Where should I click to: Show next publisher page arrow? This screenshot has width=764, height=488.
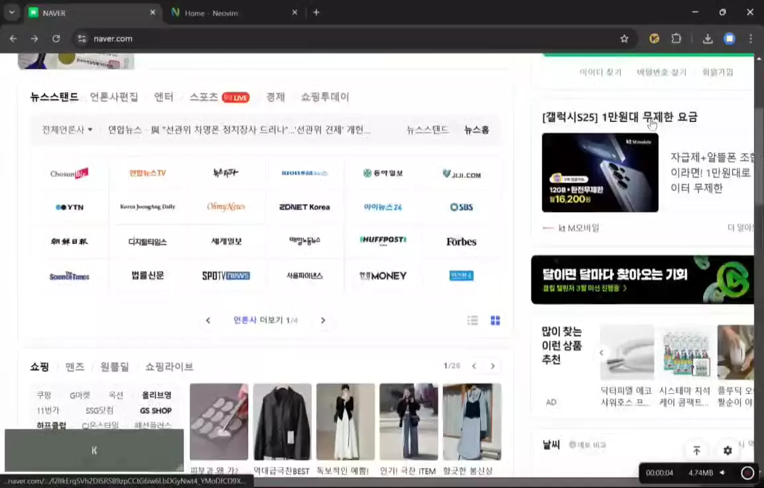point(322,320)
